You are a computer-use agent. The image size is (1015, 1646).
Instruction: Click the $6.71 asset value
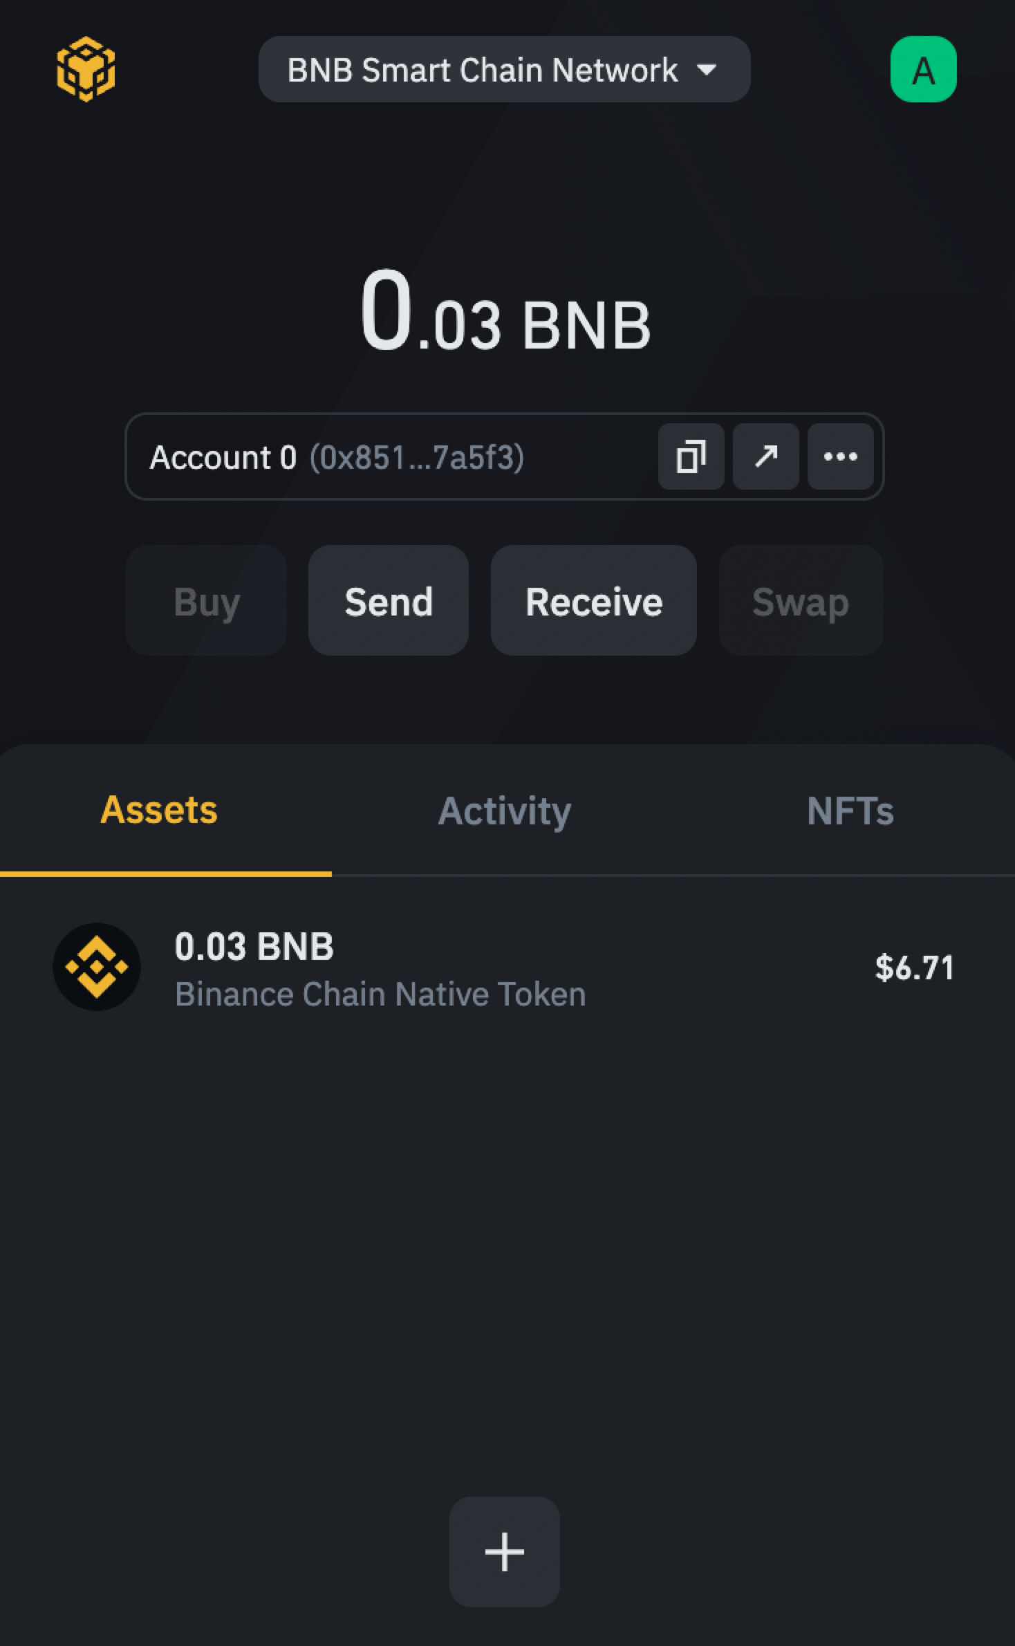click(x=914, y=967)
